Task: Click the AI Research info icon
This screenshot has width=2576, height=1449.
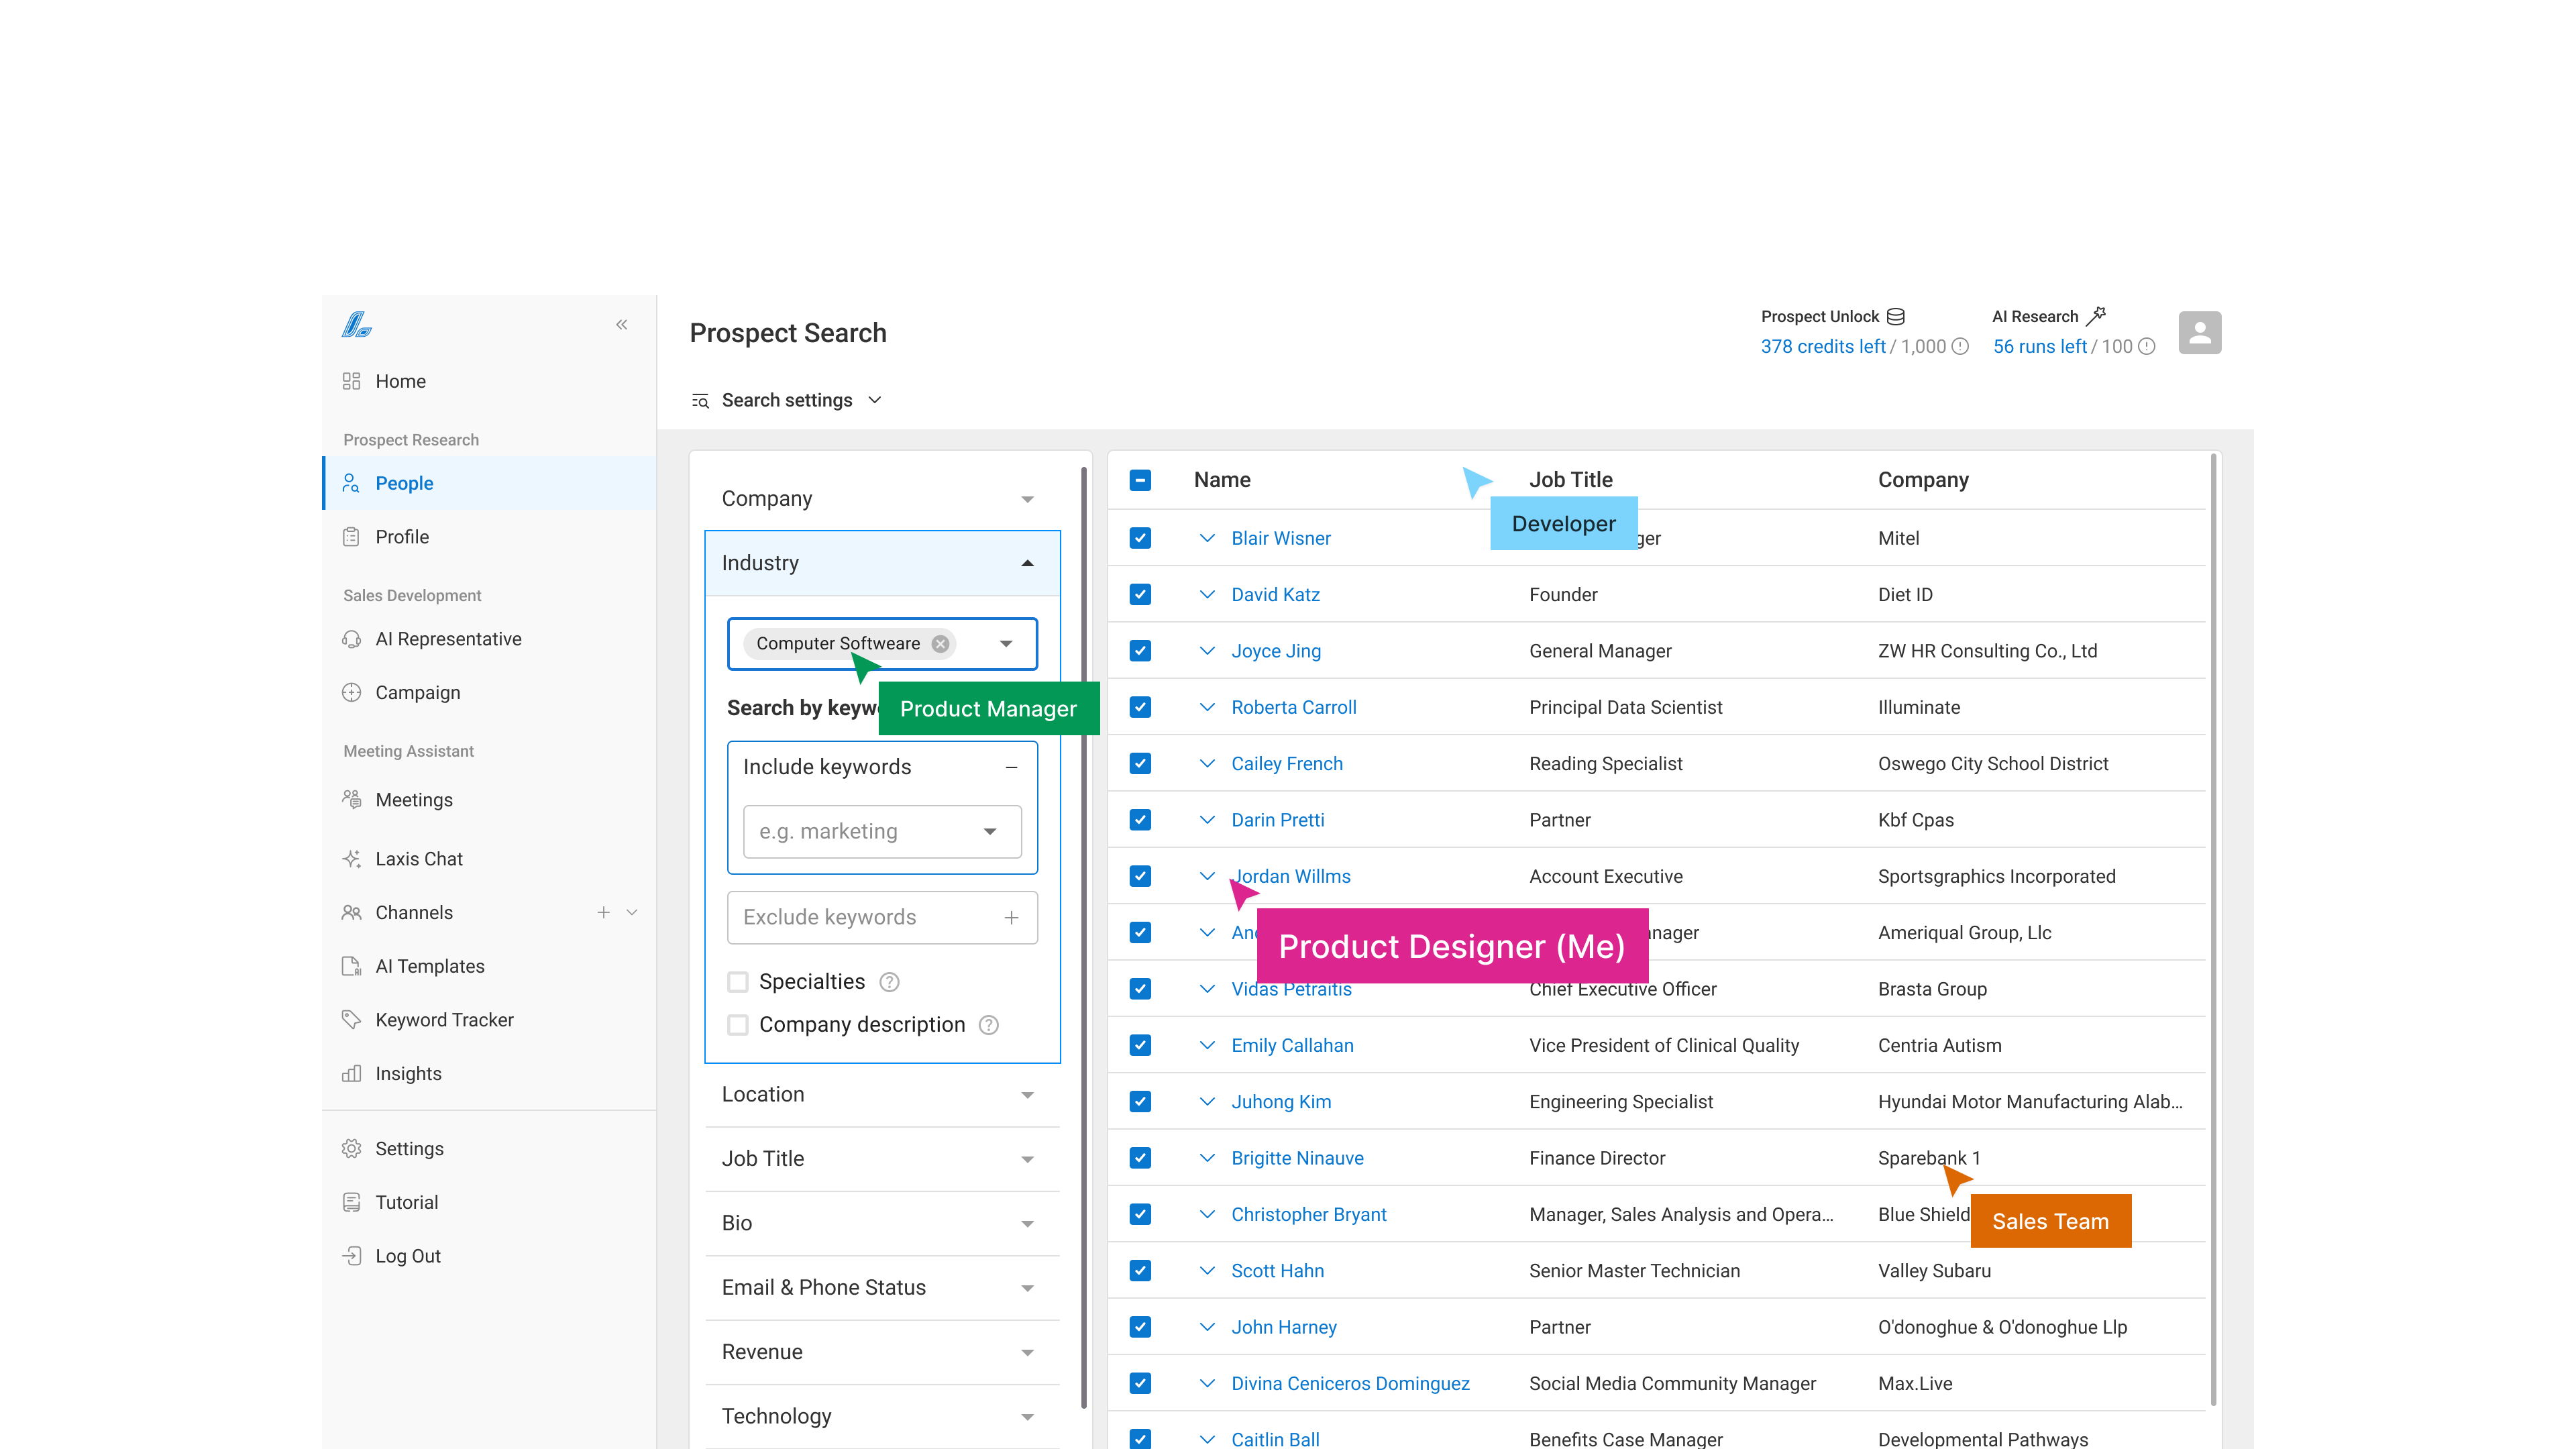Action: click(x=2146, y=347)
